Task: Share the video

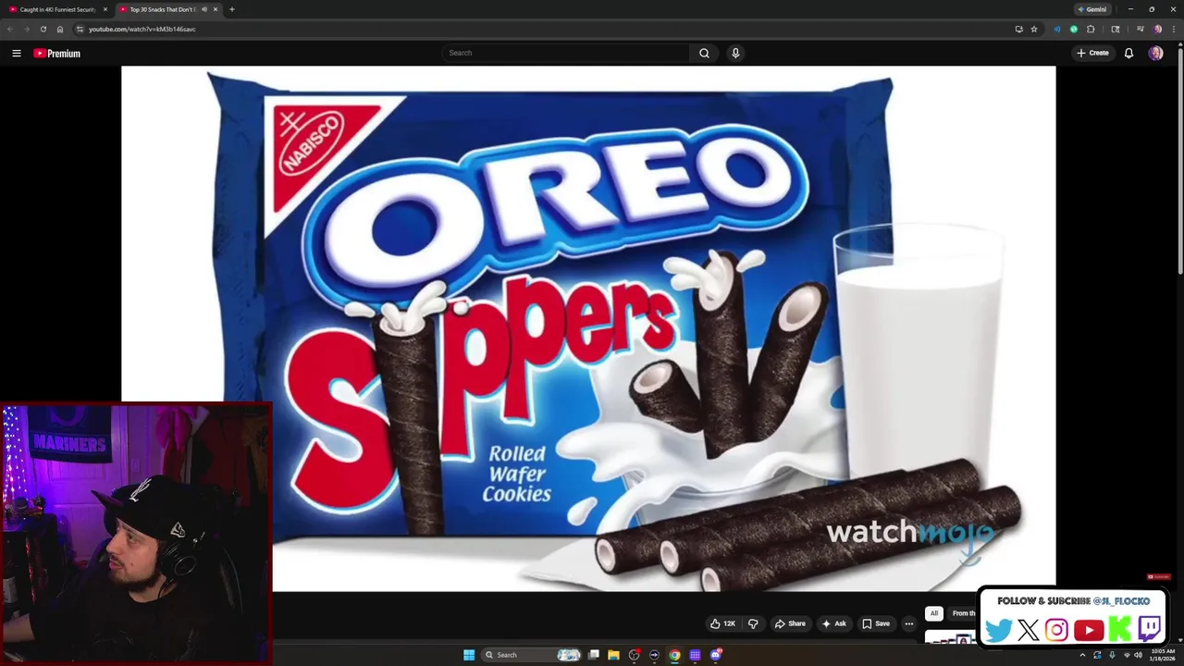Action: point(790,623)
